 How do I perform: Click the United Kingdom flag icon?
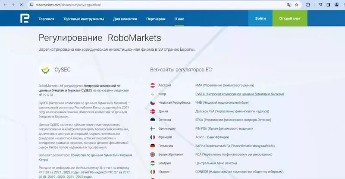pos(153,154)
